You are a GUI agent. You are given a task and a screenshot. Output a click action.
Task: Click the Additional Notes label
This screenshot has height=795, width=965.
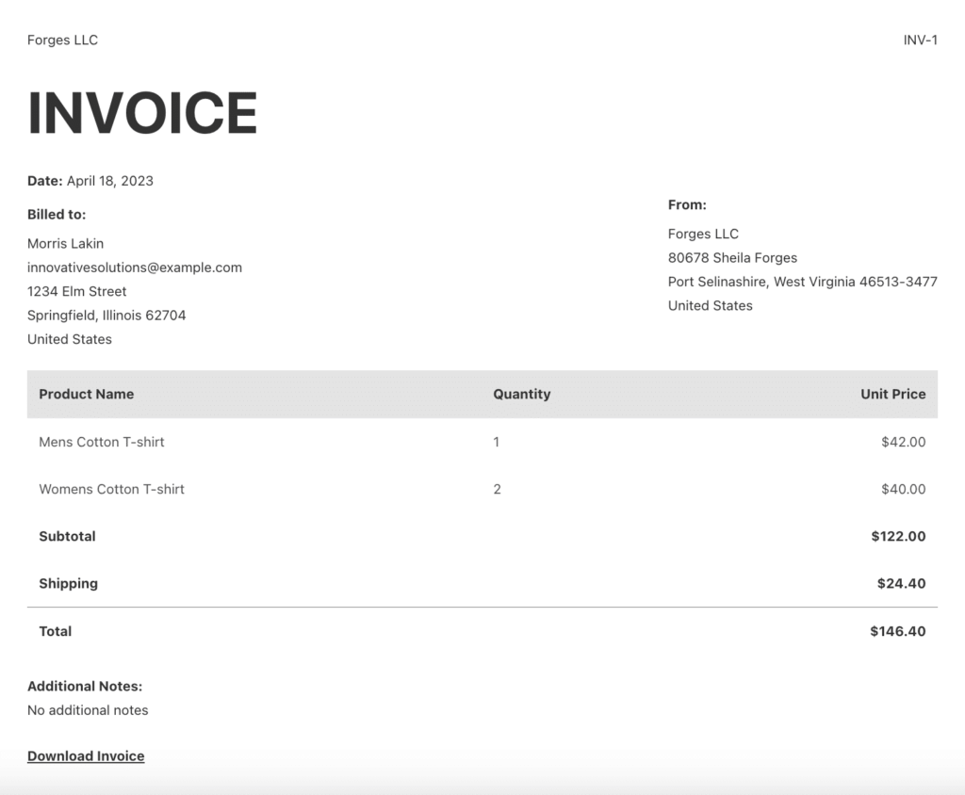tap(84, 686)
